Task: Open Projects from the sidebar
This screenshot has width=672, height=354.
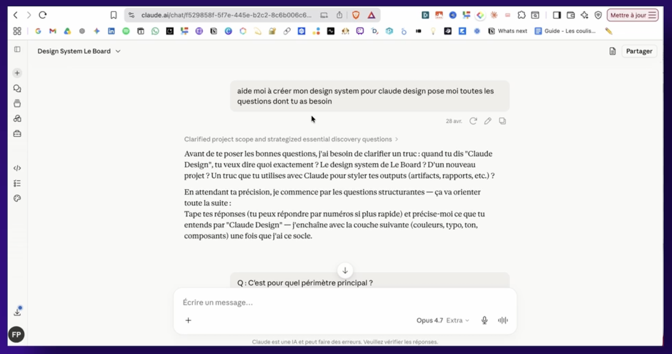Action: [17, 103]
